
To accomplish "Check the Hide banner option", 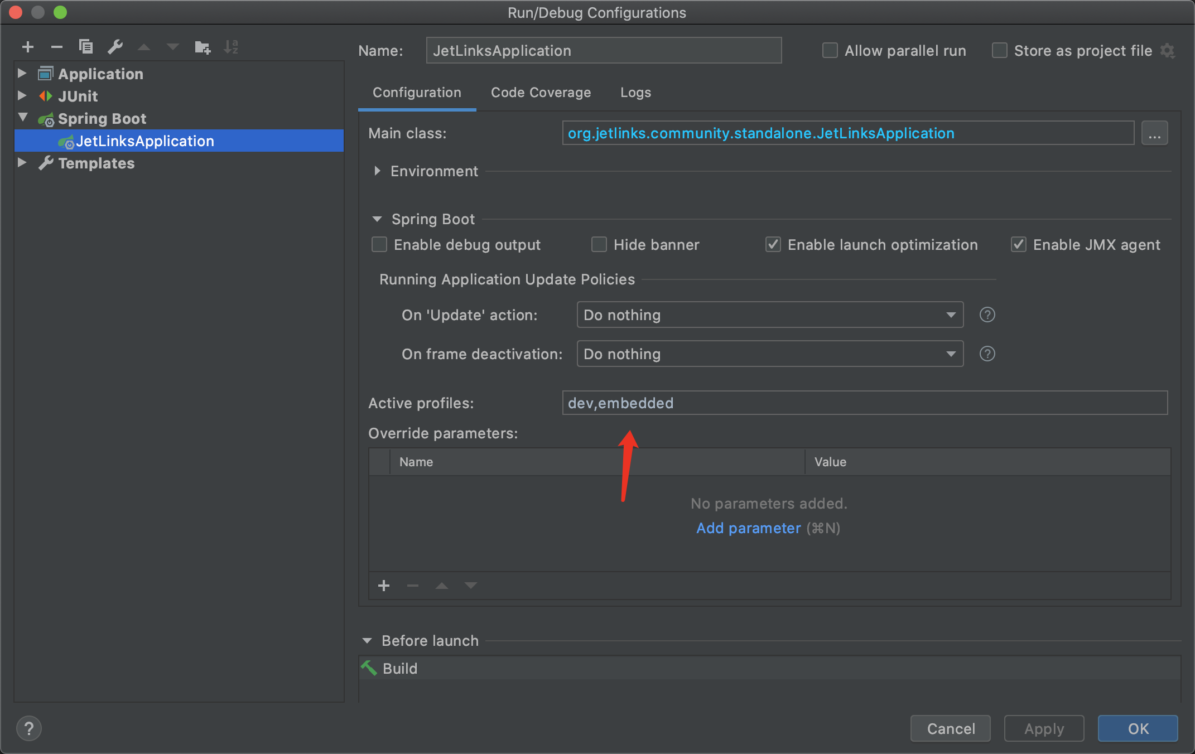I will click(599, 245).
